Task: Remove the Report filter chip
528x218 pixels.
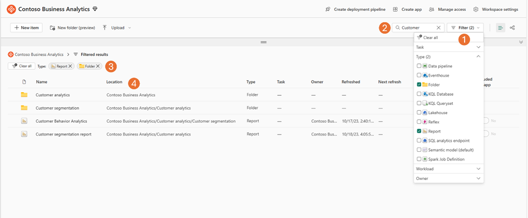Action: point(70,66)
